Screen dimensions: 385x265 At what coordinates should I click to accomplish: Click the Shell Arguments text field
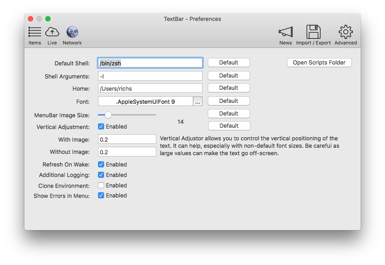tap(150, 76)
